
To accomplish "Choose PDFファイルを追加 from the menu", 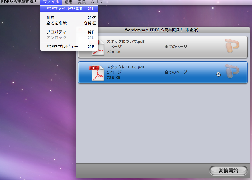I will tap(69, 9).
